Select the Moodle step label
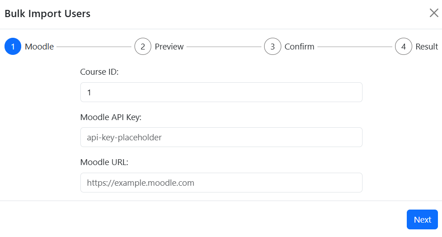The width and height of the screenshot is (442, 237). (39, 46)
